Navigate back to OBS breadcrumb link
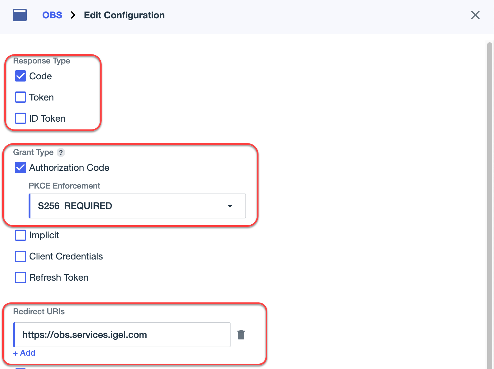This screenshot has height=369, width=494. coord(52,15)
